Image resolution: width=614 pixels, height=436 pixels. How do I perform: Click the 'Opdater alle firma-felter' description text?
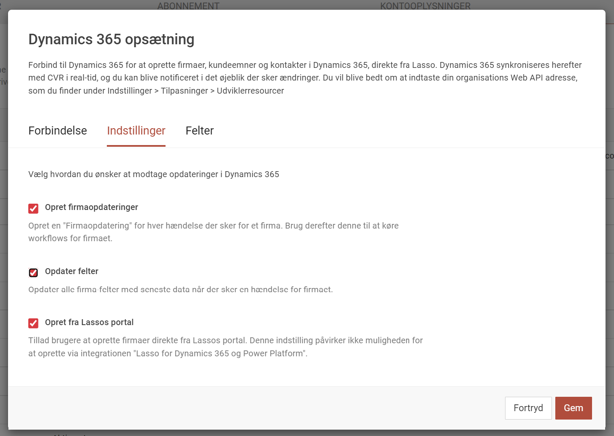click(180, 290)
